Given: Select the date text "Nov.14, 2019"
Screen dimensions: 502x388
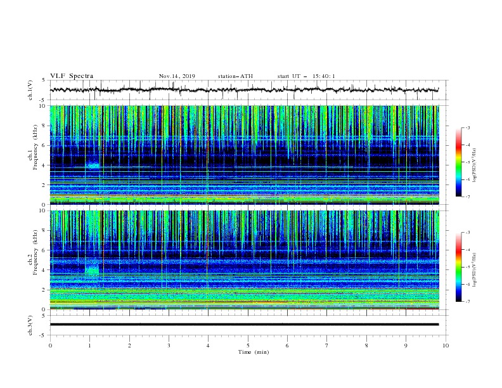Looking at the screenshot, I should coord(177,76).
